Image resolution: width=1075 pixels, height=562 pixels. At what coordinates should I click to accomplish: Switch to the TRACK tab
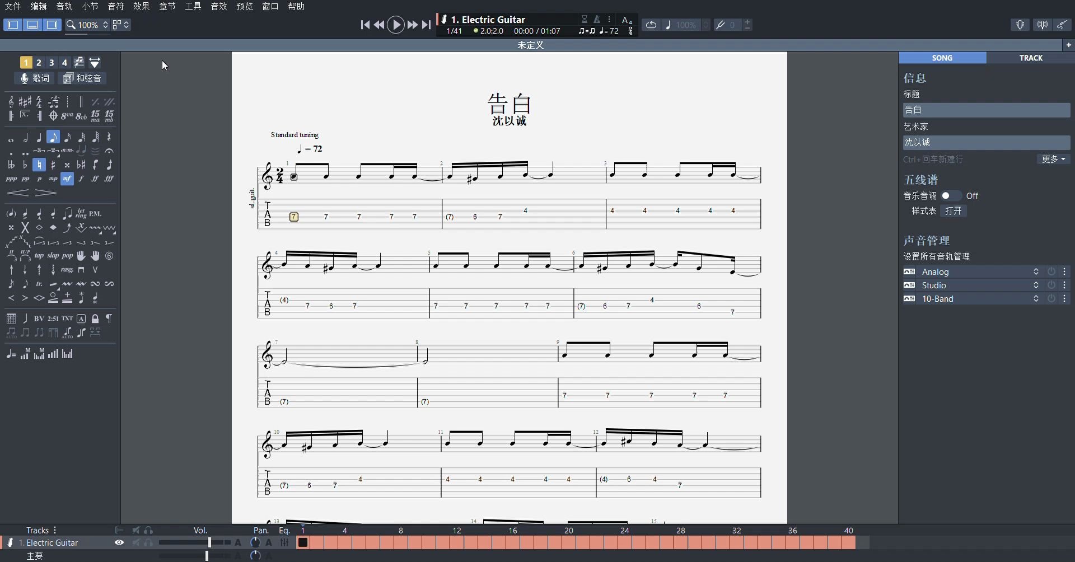(1031, 58)
